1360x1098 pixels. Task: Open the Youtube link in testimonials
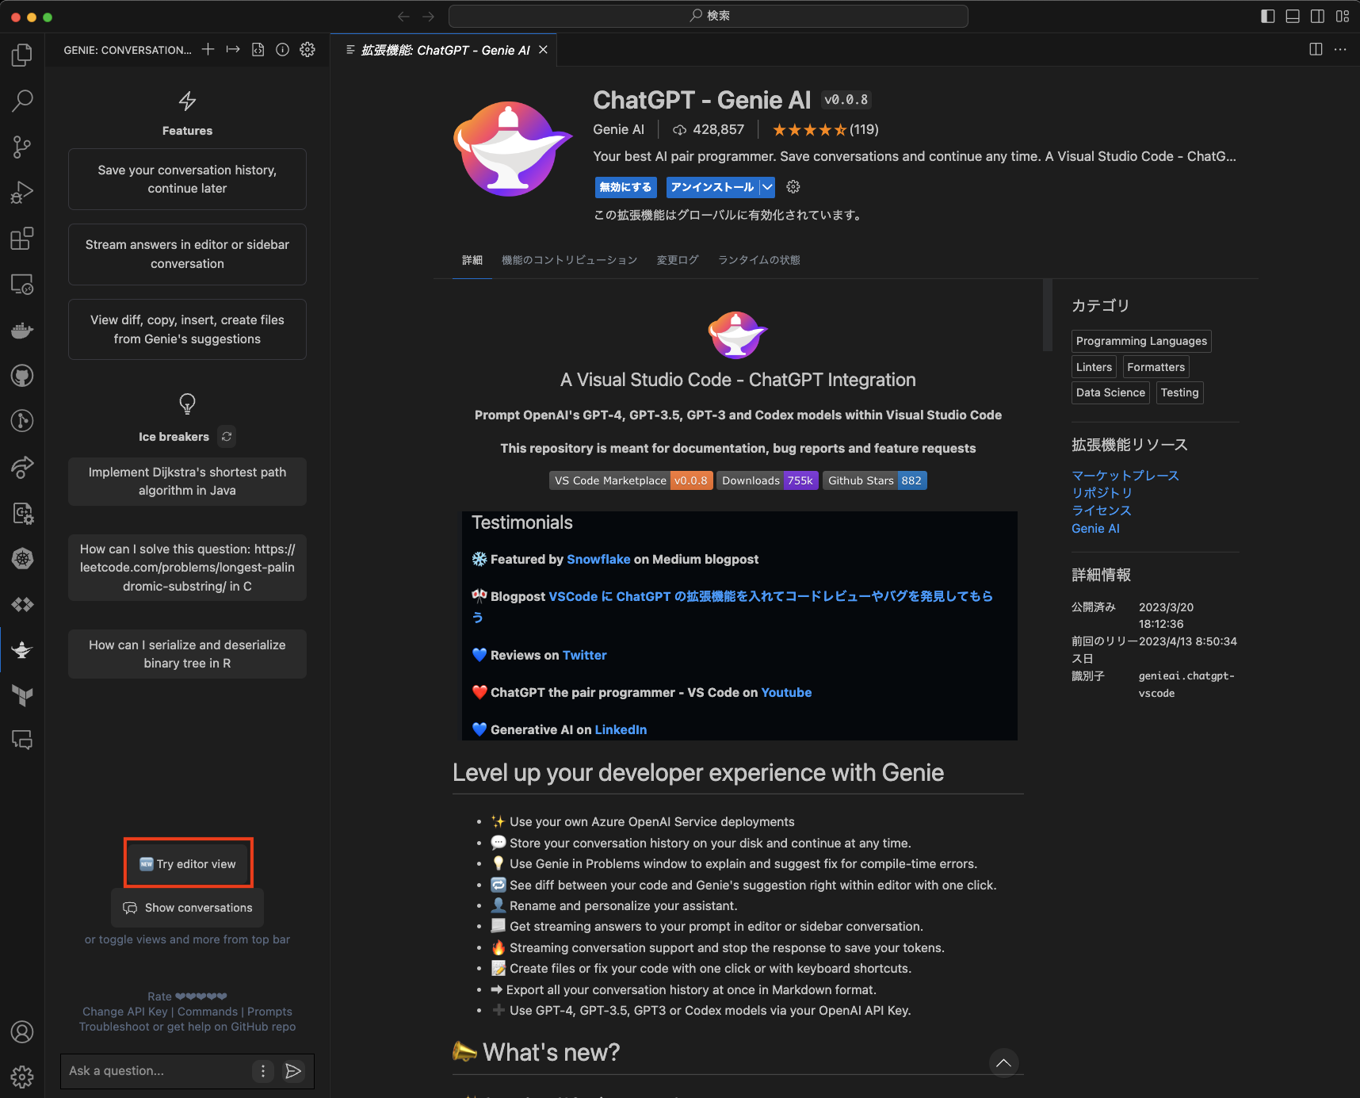786,692
